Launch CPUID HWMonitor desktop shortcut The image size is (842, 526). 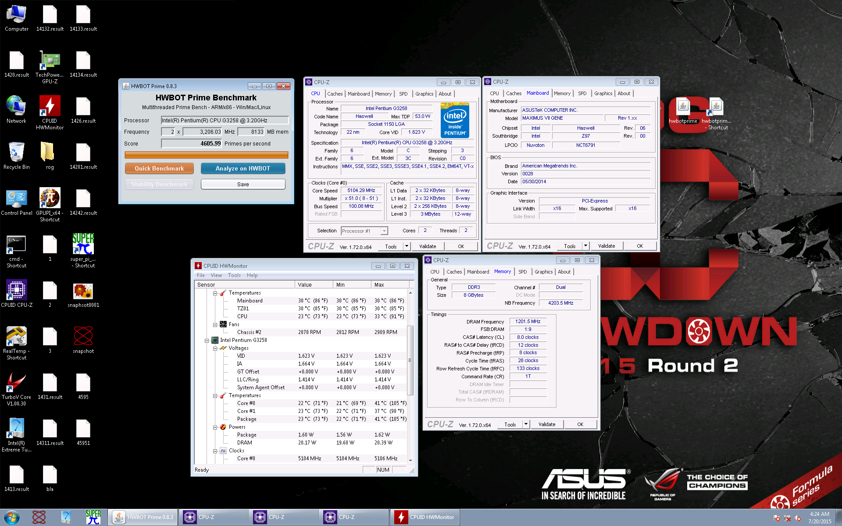point(50,113)
